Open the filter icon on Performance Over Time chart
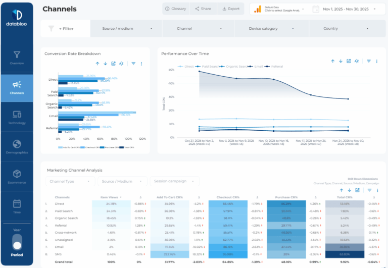The image size is (388, 268). click(369, 61)
